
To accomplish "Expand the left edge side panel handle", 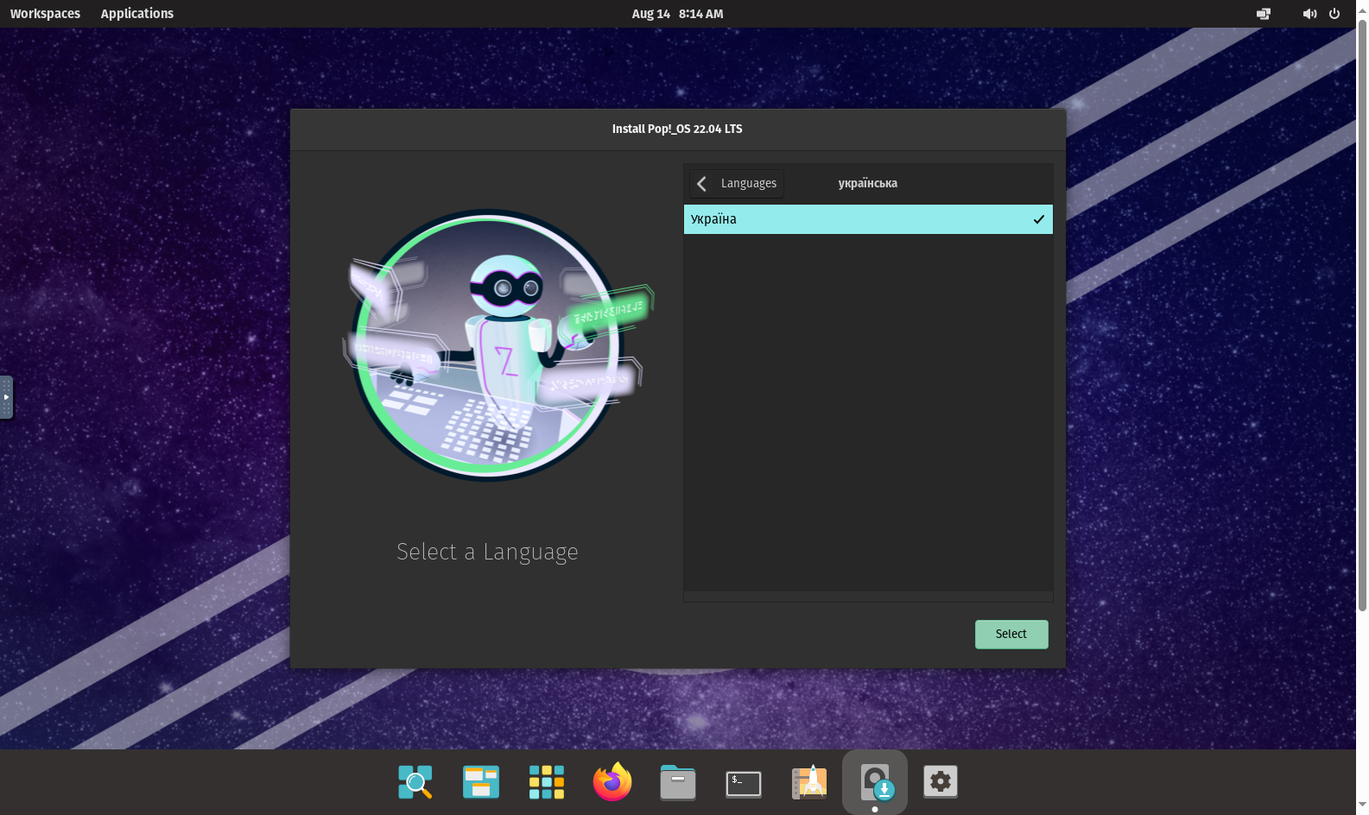I will (6, 397).
